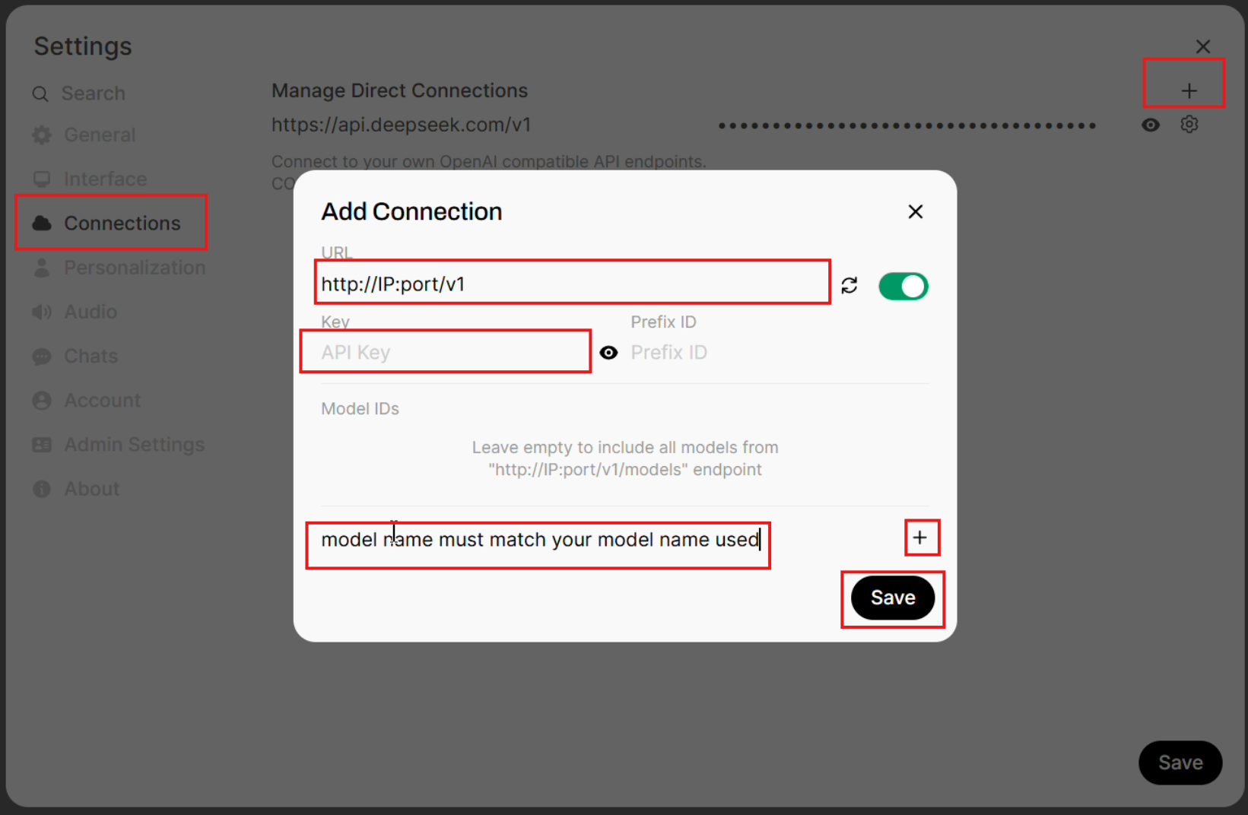This screenshot has width=1248, height=815.
Task: Click the URL input field
Action: tap(572, 284)
